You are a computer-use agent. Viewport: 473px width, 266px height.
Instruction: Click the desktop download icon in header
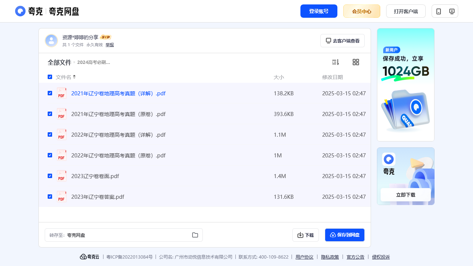tap(452, 11)
